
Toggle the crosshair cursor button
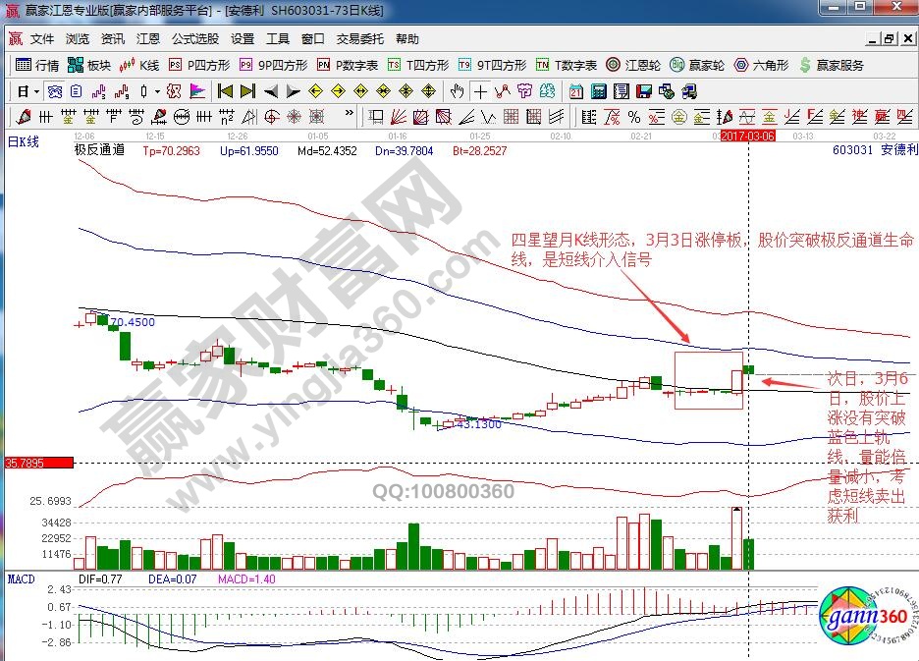480,91
